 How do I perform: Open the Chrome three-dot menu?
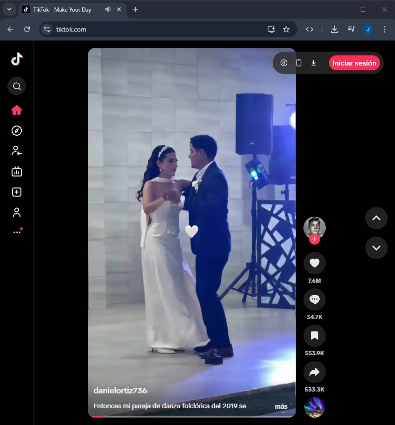pos(384,29)
